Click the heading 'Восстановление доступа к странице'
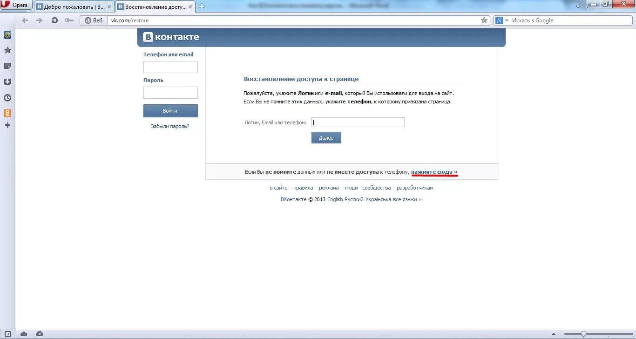The width and height of the screenshot is (636, 339). click(x=301, y=79)
